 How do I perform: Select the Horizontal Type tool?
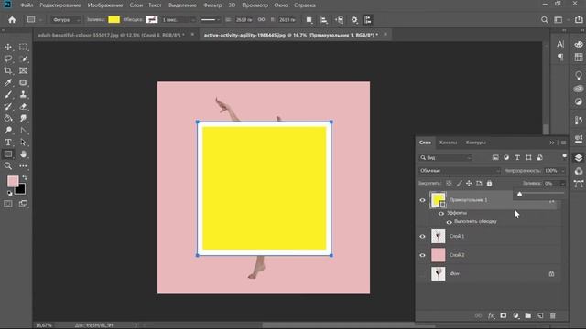pos(8,143)
